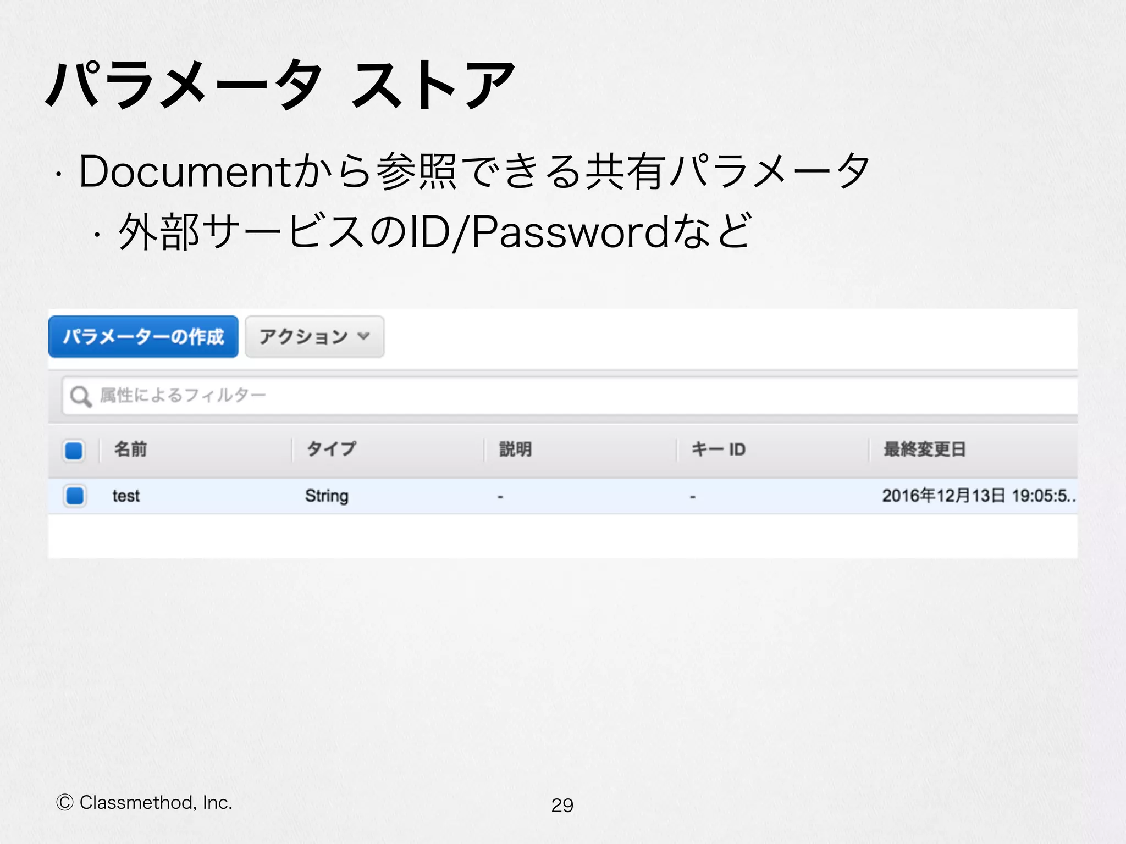
Task: Open the アクション dropdown
Action: [x=314, y=336]
